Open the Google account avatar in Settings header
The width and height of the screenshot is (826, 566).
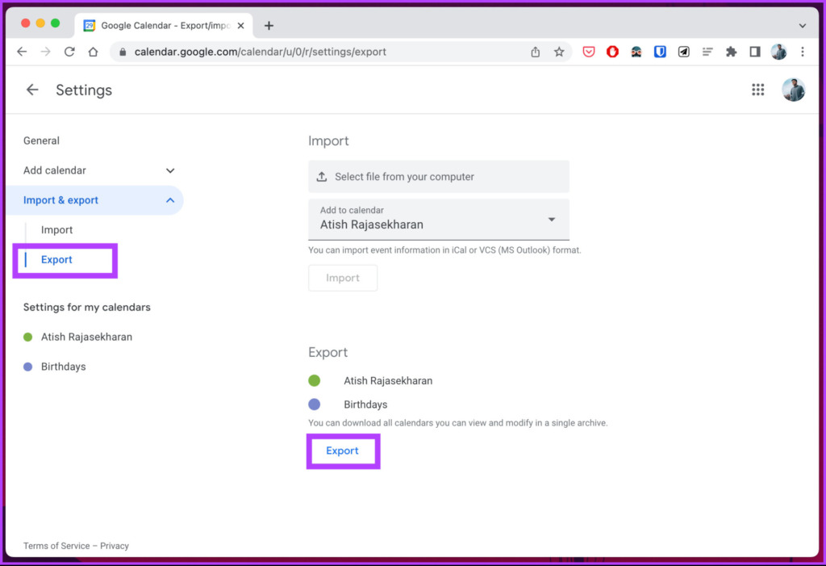click(793, 90)
